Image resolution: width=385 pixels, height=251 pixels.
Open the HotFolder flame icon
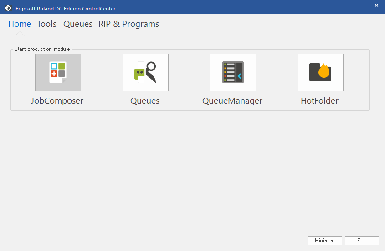320,72
